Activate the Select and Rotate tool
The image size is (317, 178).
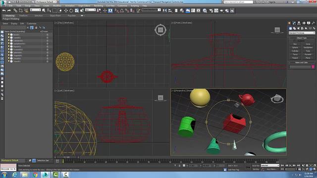coord(71,10)
